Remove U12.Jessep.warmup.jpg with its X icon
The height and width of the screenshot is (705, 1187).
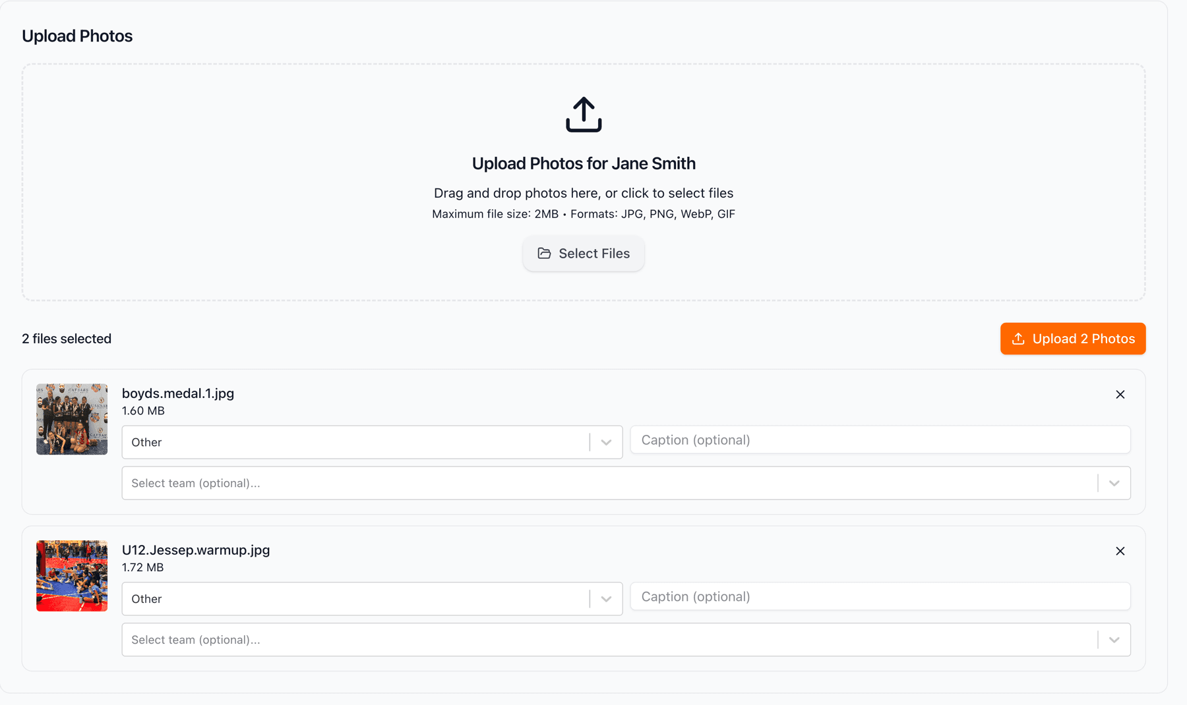coord(1120,551)
